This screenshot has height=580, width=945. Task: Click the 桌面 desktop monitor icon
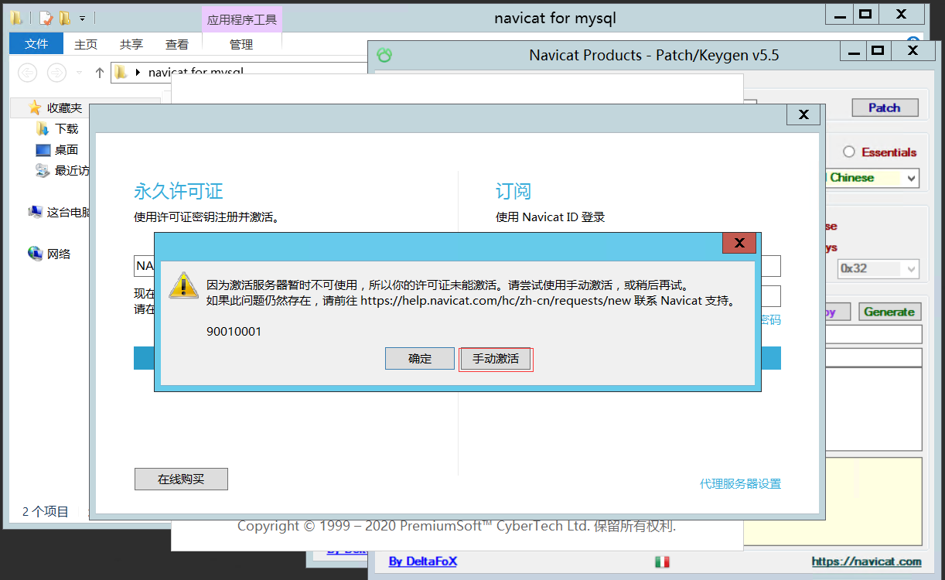[43, 150]
